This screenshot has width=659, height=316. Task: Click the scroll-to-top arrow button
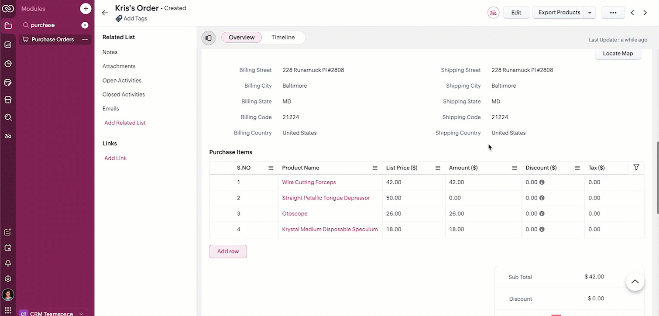point(635,282)
